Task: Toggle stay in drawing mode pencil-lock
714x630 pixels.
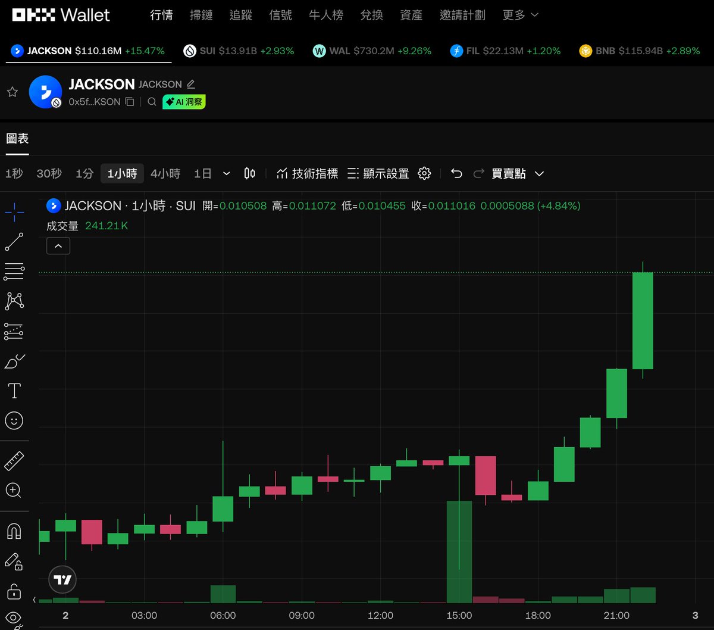Action: [14, 561]
